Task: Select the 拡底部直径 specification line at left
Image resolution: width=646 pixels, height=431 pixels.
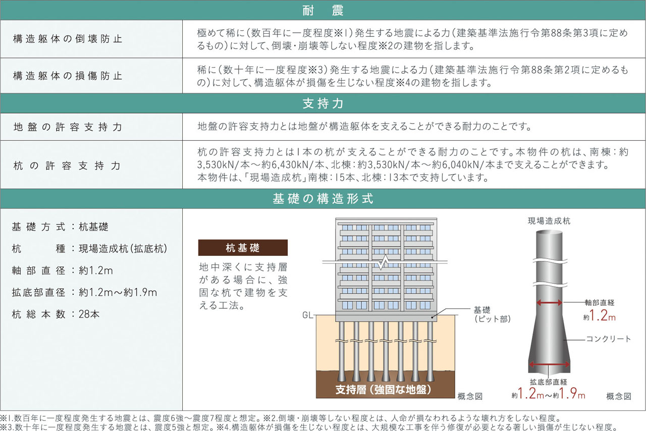Action: (84, 292)
